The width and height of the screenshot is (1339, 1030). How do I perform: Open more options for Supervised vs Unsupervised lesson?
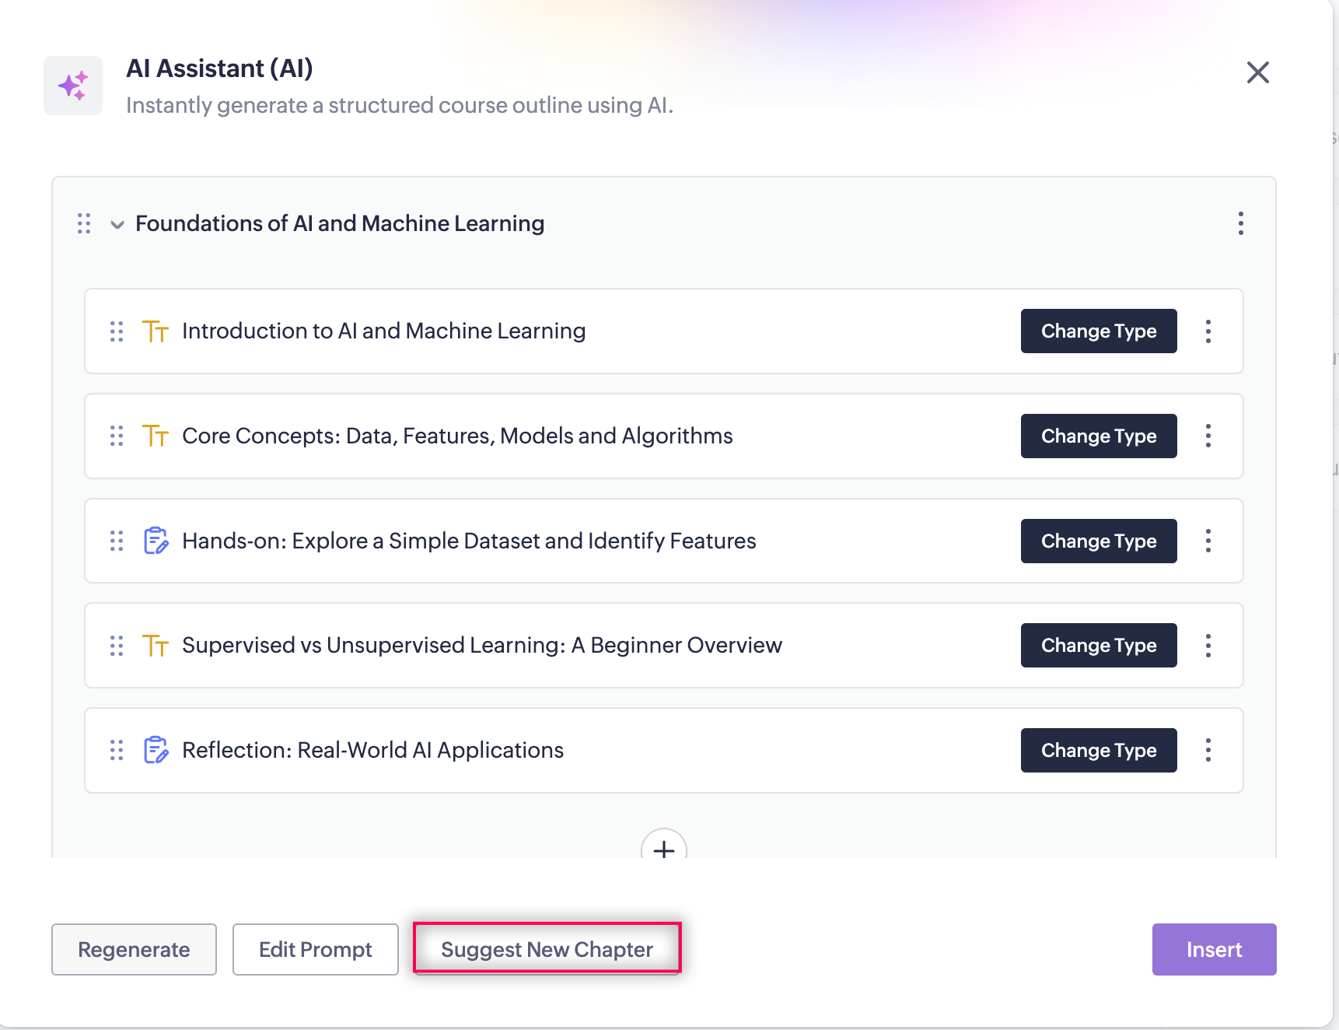1208,646
